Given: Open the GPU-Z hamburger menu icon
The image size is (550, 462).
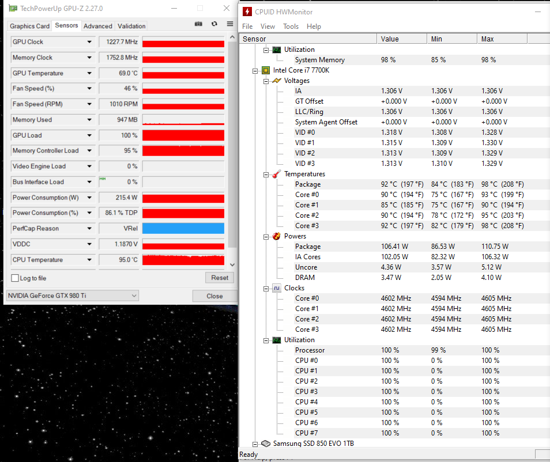Looking at the screenshot, I should [x=230, y=24].
